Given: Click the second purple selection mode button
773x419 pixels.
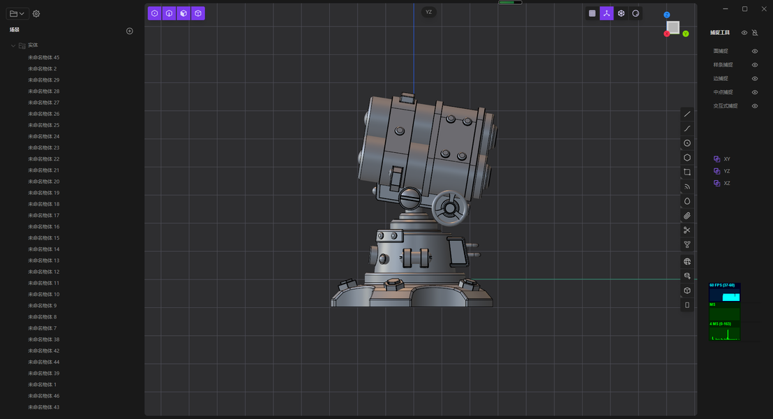Looking at the screenshot, I should [169, 13].
